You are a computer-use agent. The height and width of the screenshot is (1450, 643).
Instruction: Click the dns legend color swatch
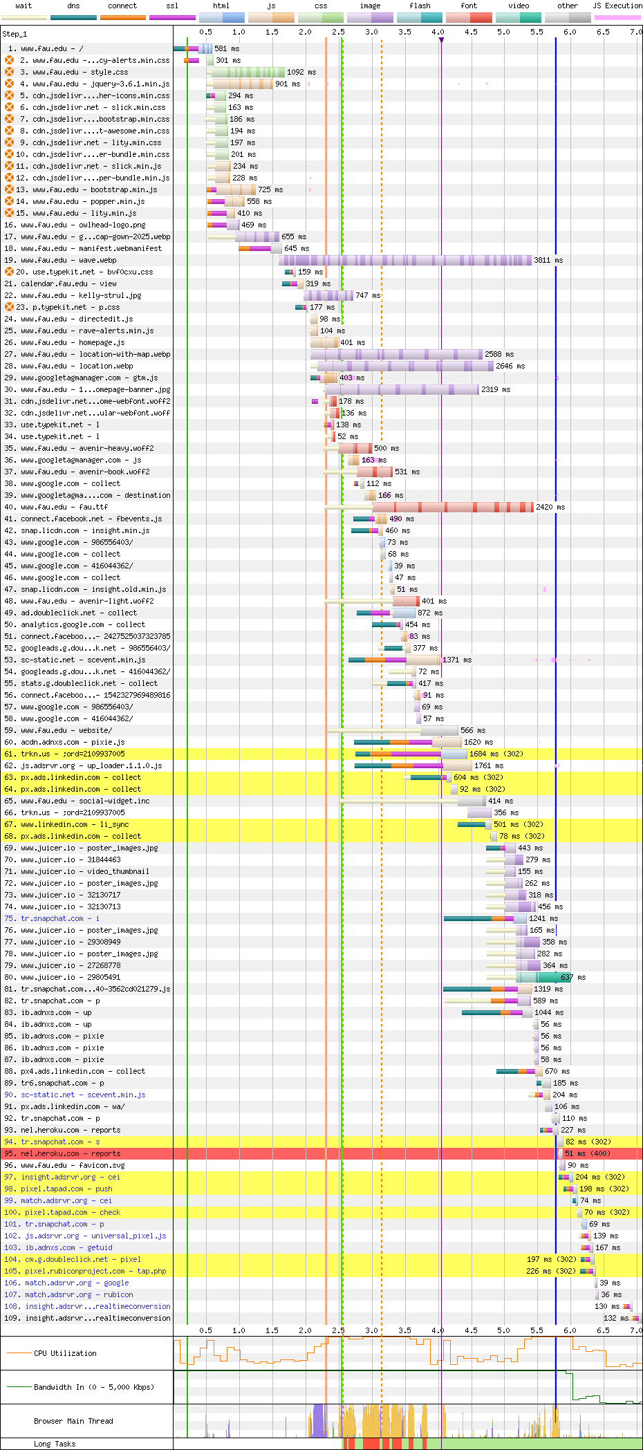pyautogui.click(x=73, y=17)
